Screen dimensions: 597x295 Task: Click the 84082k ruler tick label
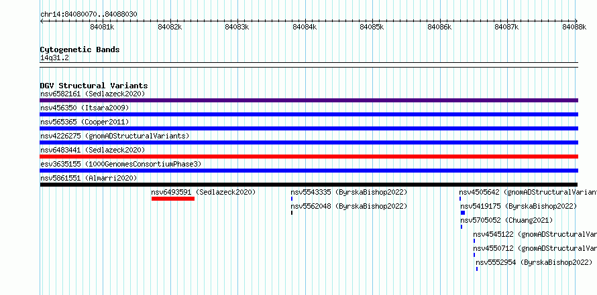(x=170, y=27)
